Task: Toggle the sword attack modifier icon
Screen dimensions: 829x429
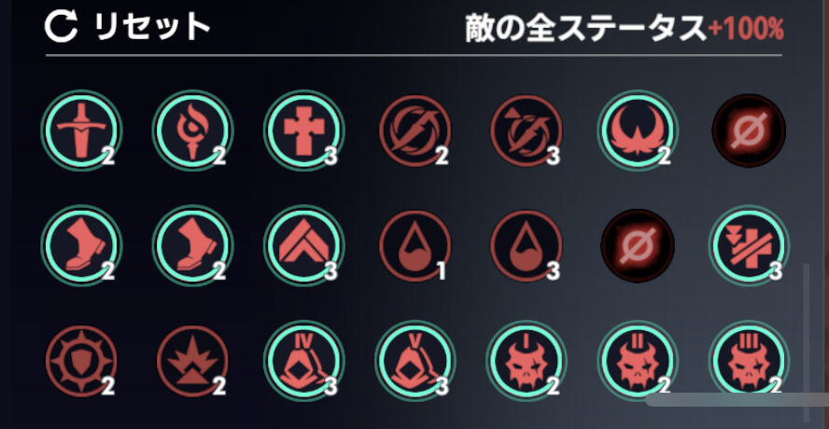Action: pos(81,130)
